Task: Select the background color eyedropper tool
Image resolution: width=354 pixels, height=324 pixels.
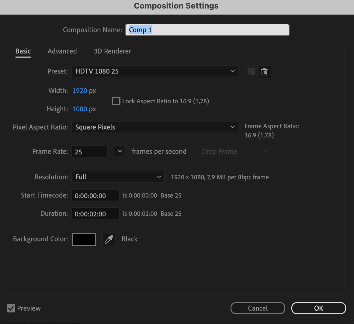Action: 109,239
